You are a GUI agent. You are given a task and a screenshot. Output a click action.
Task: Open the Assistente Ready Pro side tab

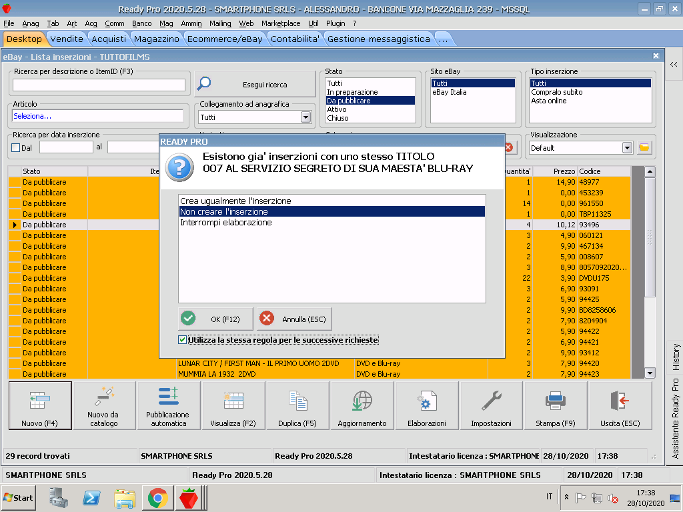(x=676, y=418)
